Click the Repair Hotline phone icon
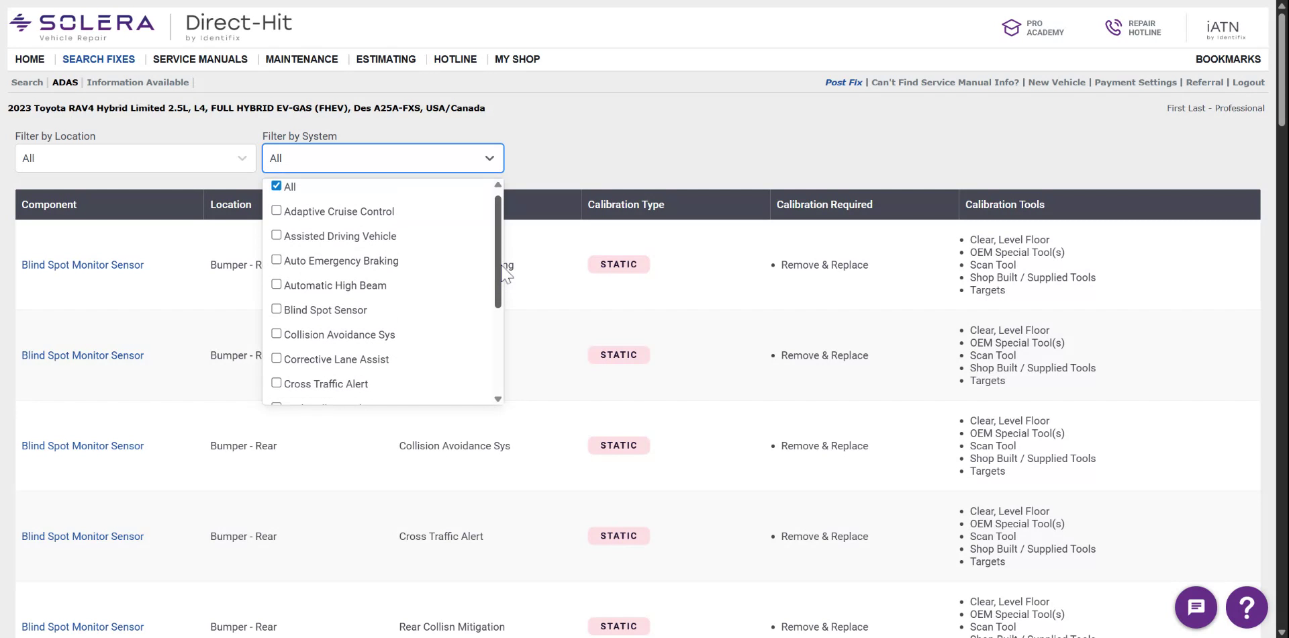 tap(1113, 27)
